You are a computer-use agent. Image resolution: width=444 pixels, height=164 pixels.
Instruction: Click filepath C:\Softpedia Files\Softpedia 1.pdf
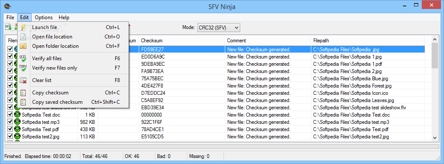coord(347,64)
